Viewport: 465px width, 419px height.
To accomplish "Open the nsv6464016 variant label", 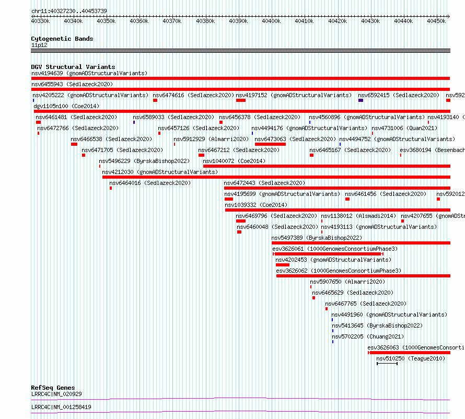I will click(150, 183).
